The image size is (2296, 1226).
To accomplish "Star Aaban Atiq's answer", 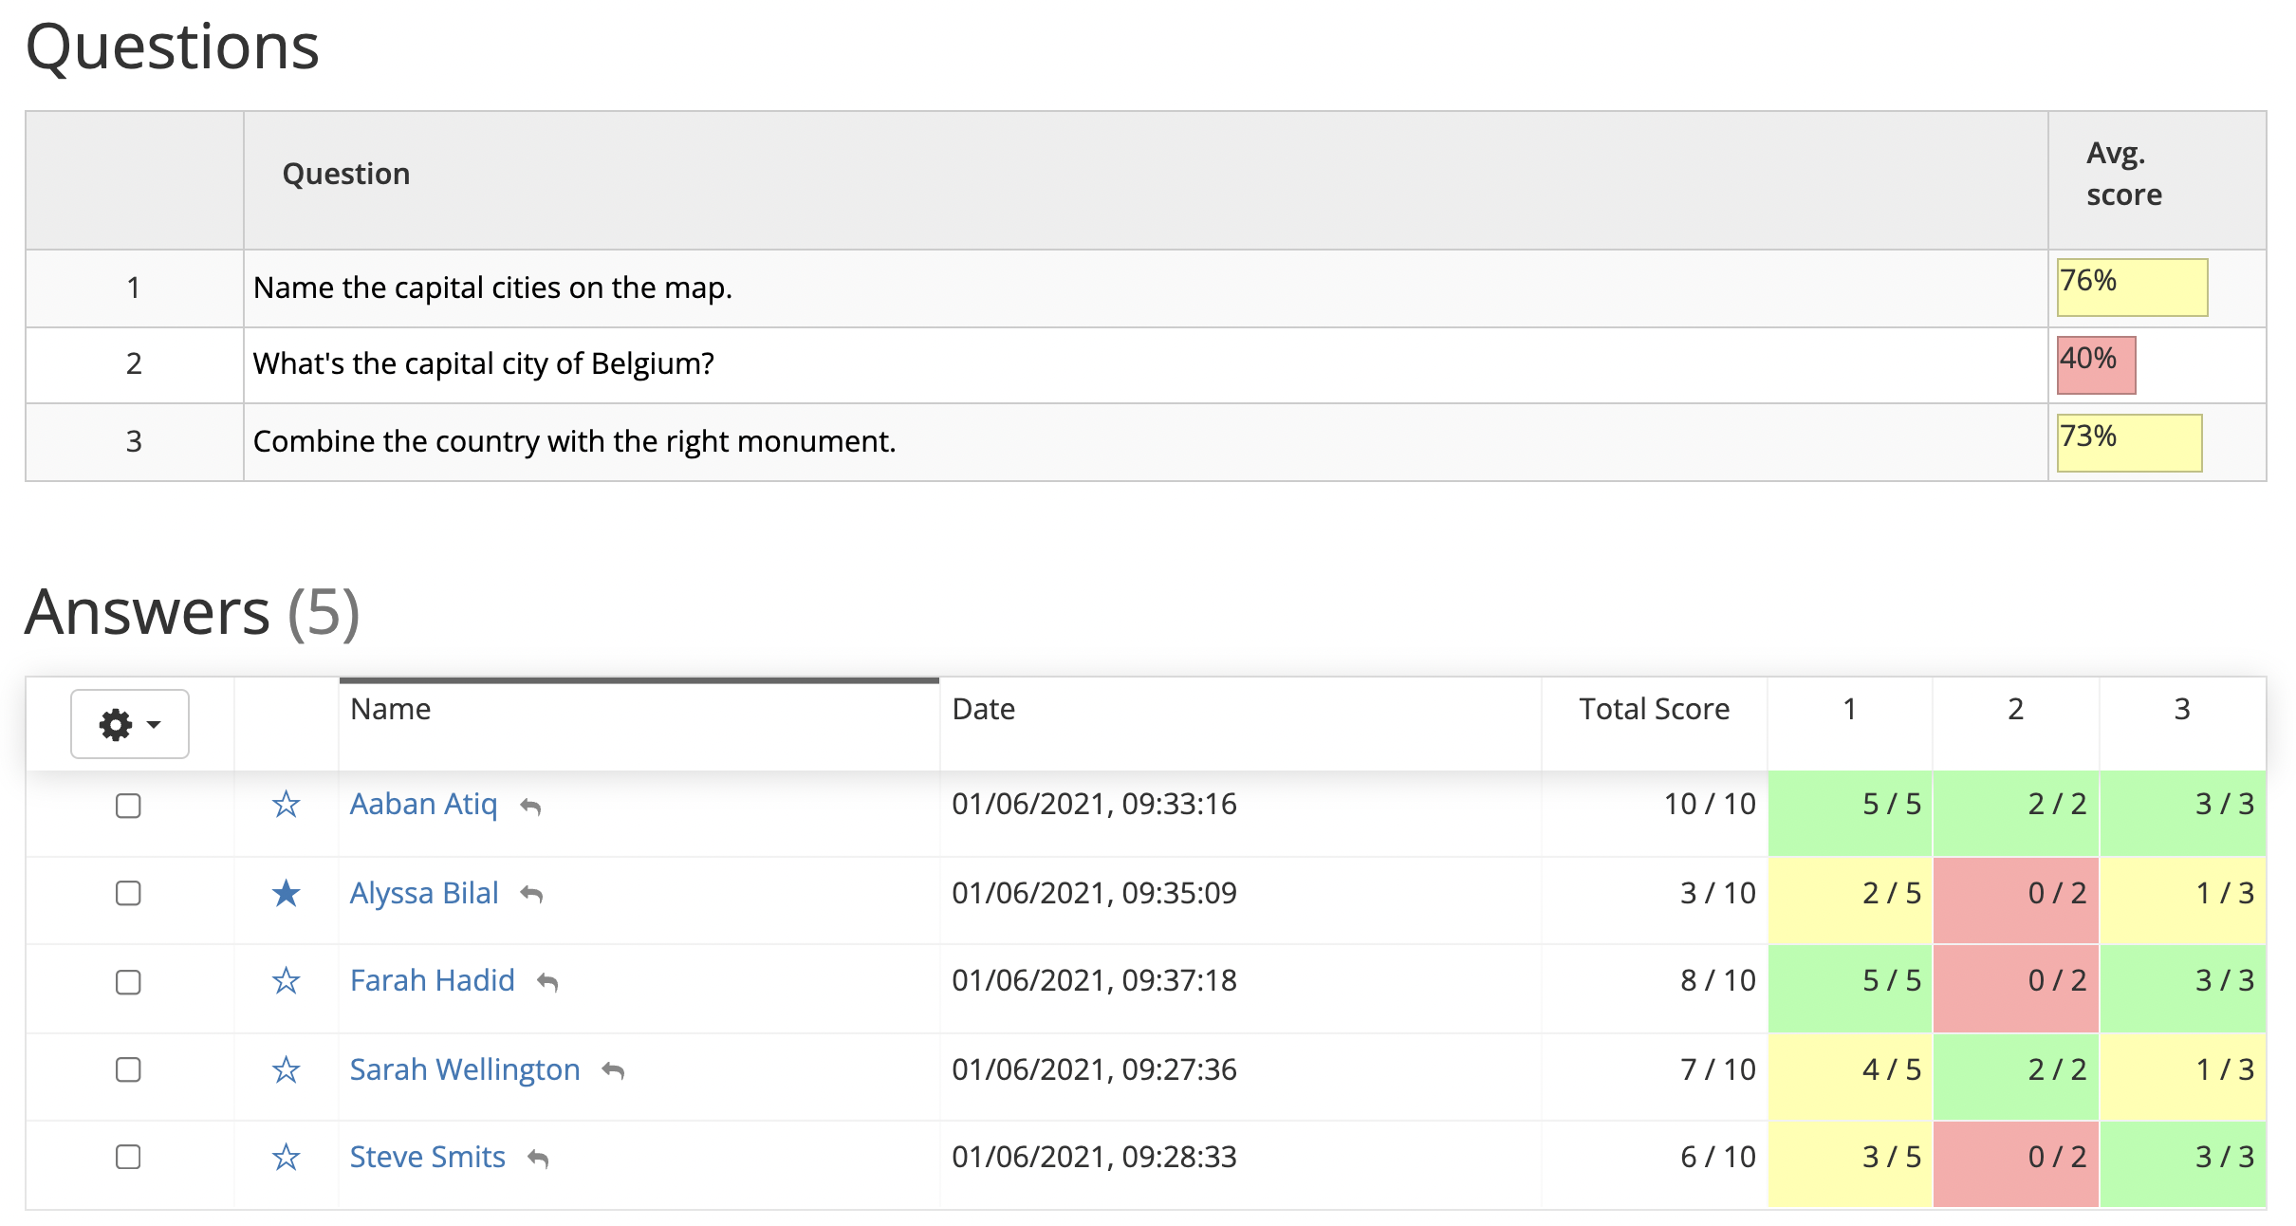I will 286,805.
